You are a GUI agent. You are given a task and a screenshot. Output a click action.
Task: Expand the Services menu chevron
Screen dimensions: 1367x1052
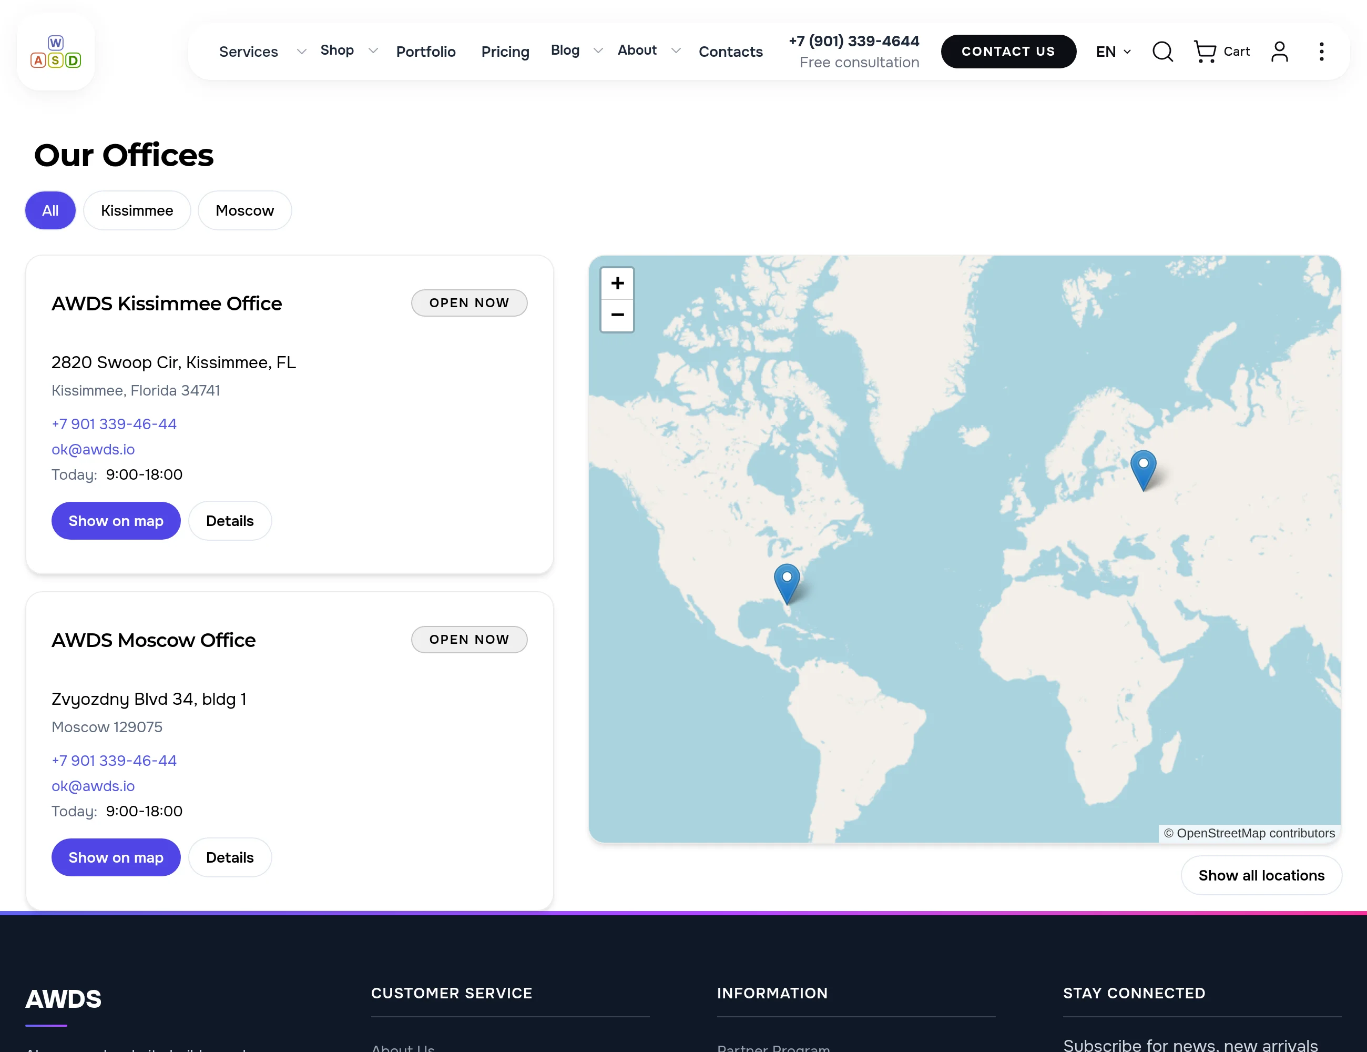tap(301, 52)
